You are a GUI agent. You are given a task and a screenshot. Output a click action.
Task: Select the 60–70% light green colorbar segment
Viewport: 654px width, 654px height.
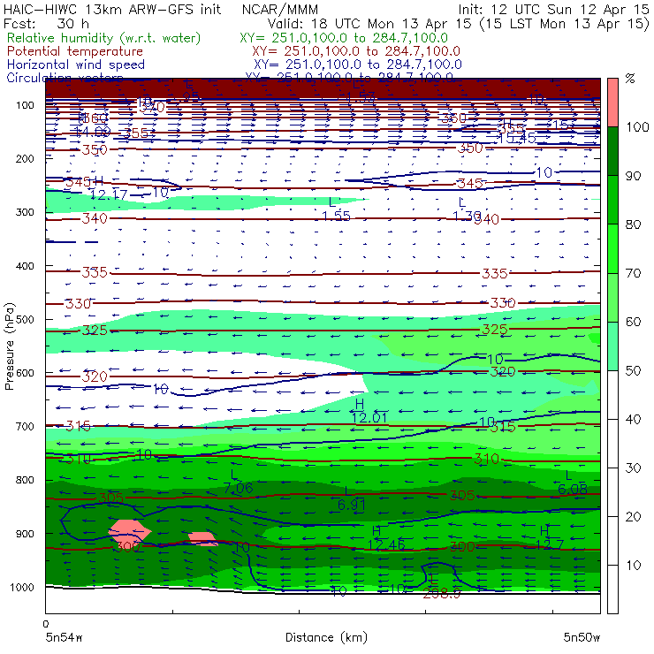coord(612,297)
